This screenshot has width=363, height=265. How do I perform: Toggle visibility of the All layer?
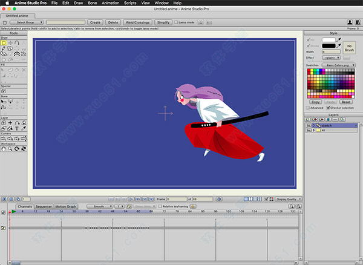point(309,130)
